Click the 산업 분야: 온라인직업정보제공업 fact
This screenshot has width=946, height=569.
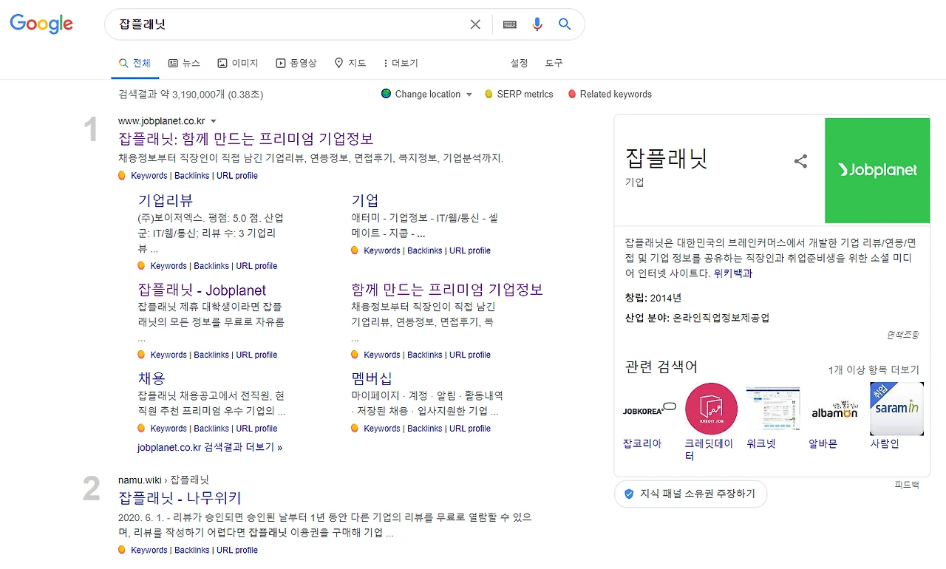pyautogui.click(x=697, y=318)
